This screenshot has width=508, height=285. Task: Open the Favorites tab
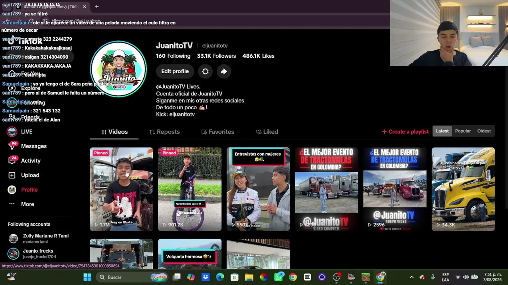(217, 132)
